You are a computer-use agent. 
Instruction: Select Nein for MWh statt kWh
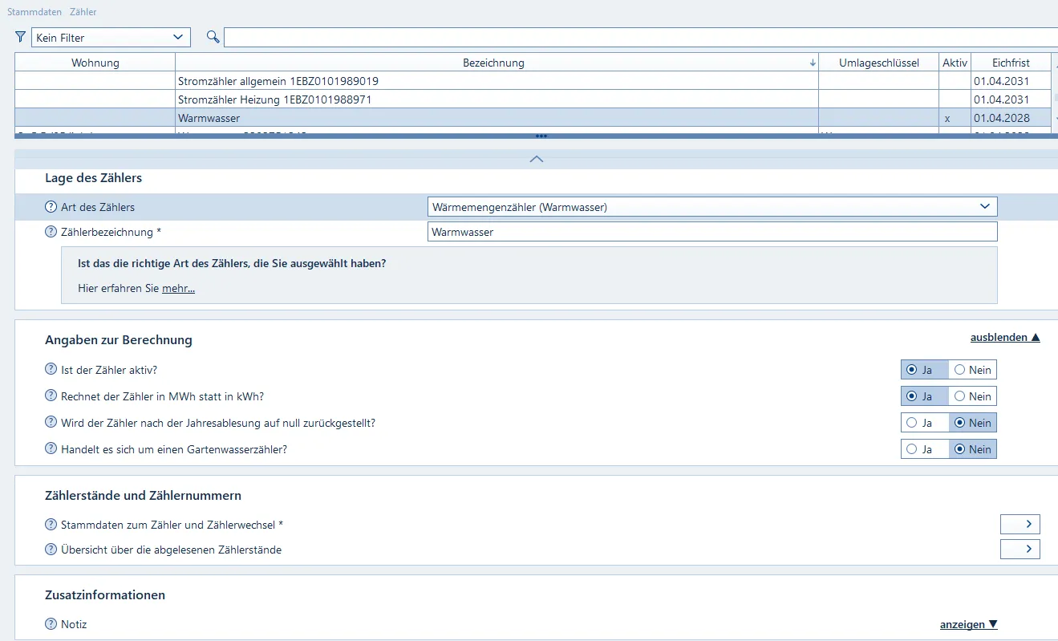960,396
